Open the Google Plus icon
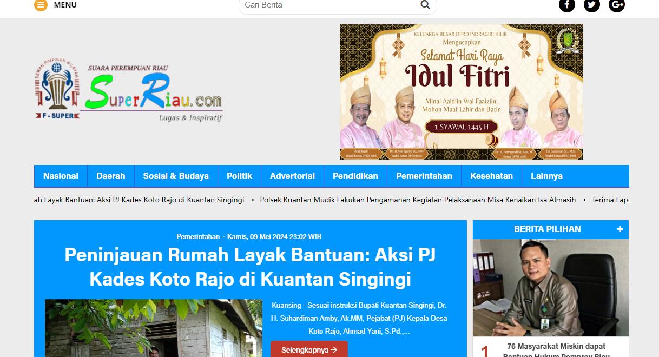This screenshot has width=659, height=357. tap(617, 5)
